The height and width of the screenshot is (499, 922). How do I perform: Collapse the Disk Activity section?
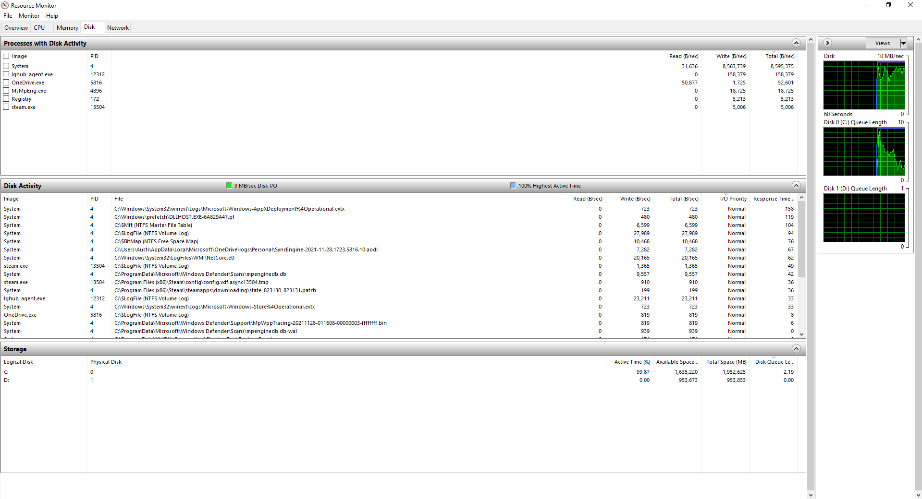[796, 186]
